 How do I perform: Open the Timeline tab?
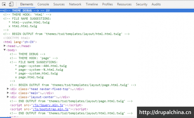click(92, 4)
